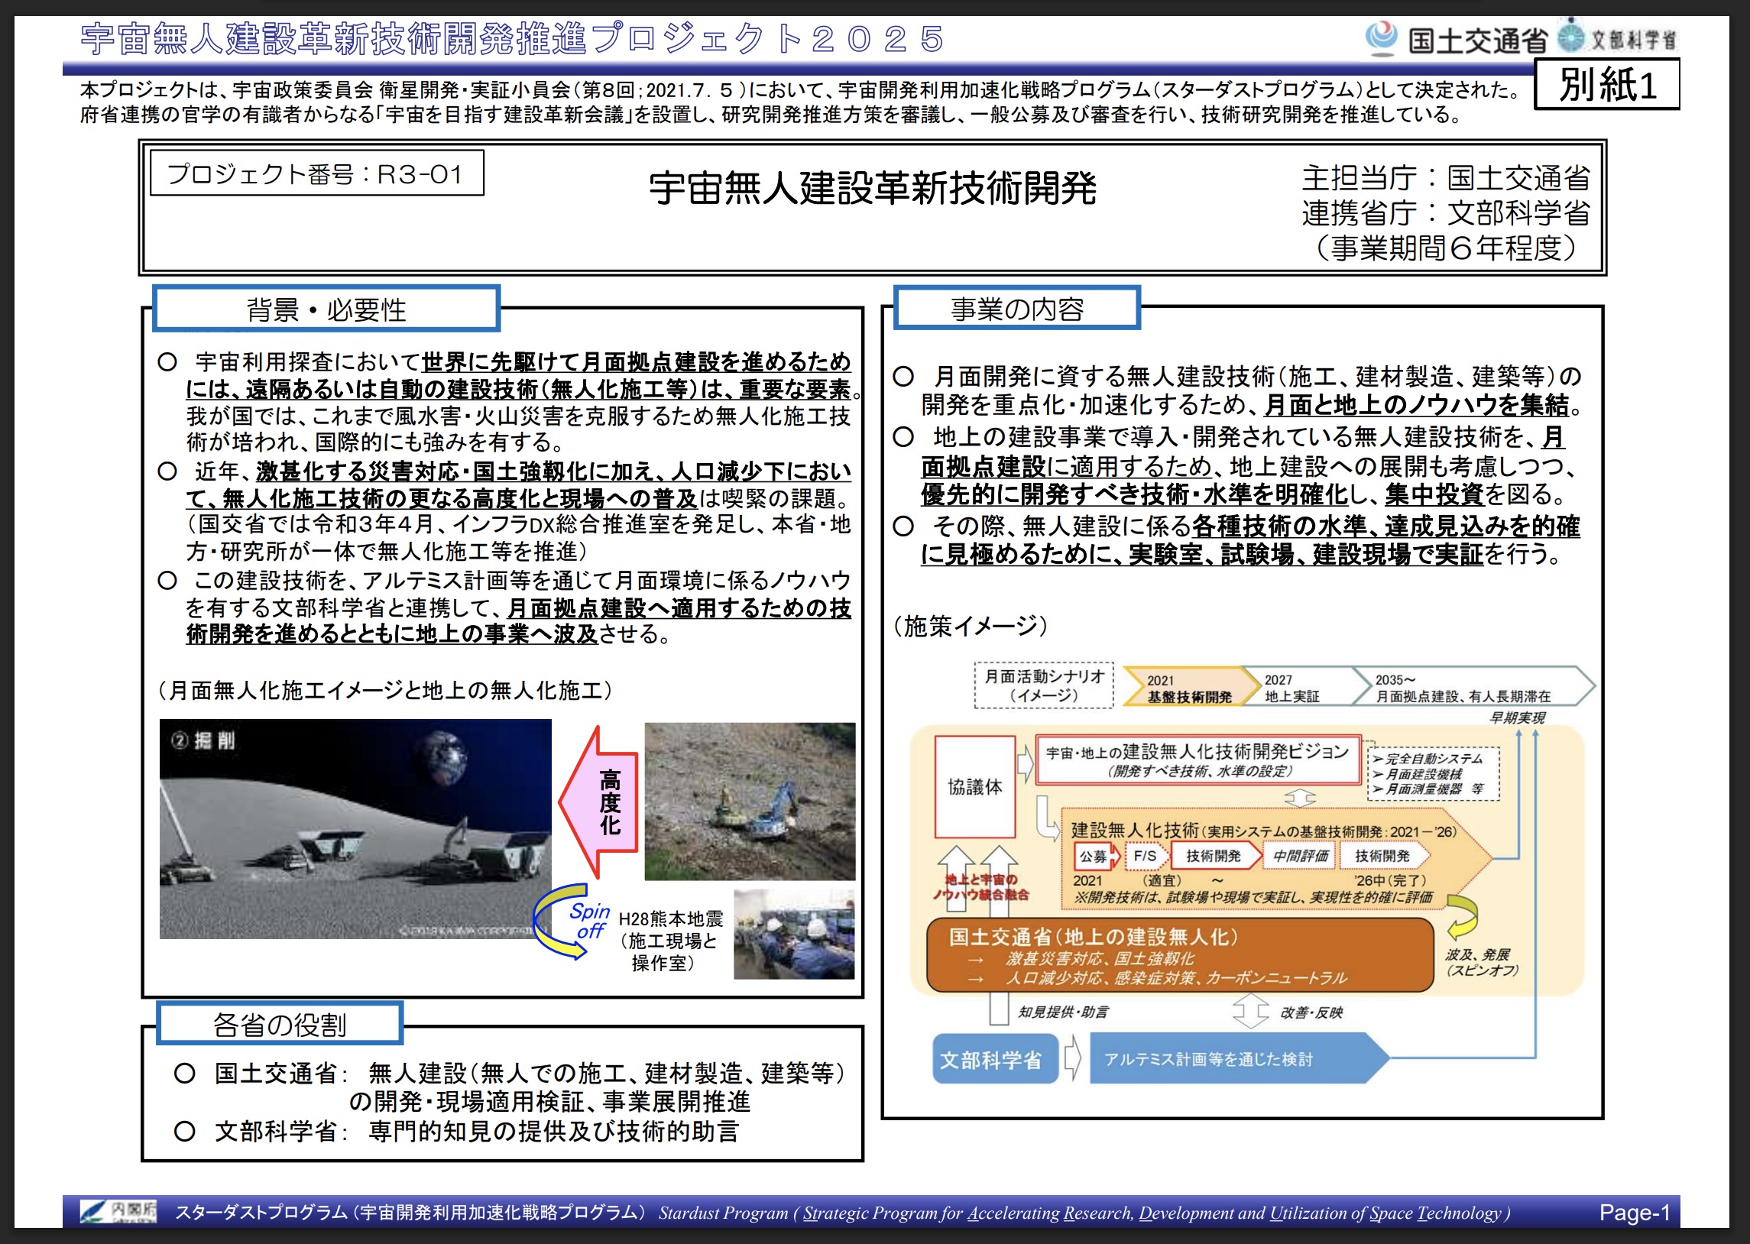The height and width of the screenshot is (1244, 1750).
Task: Click the yellow 波及、発展 curved arrow
Action: coord(1461,916)
